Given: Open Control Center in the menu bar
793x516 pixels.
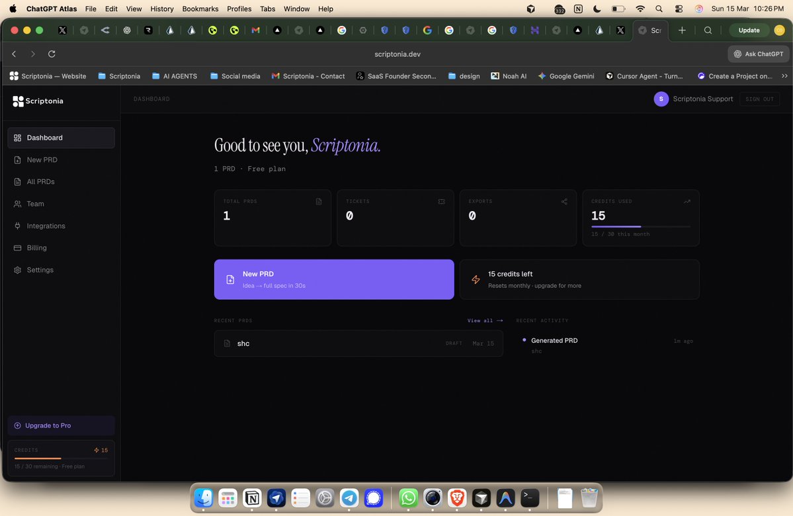Looking at the screenshot, I should pos(679,9).
